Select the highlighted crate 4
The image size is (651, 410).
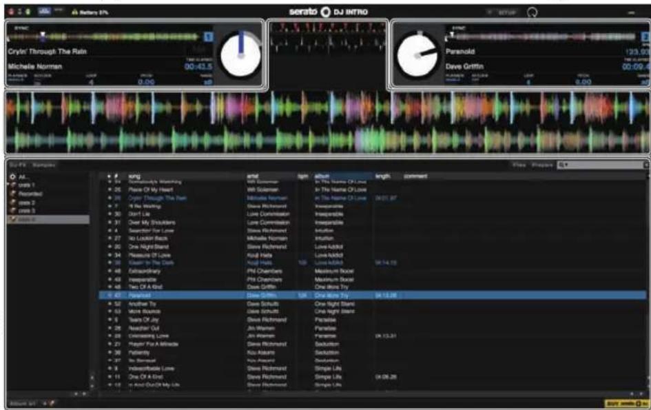[48, 219]
